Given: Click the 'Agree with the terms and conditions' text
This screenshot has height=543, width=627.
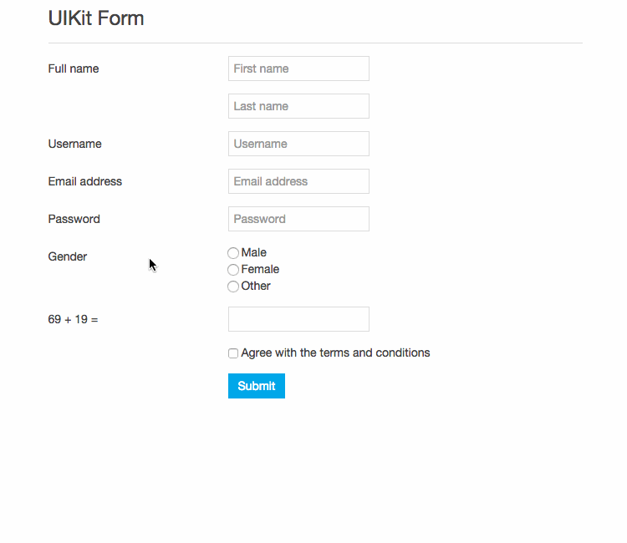Looking at the screenshot, I should coord(335,353).
